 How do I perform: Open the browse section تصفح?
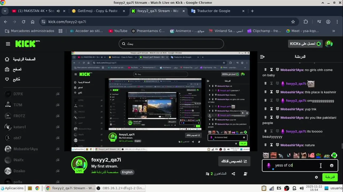pyautogui.click(x=13, y=69)
